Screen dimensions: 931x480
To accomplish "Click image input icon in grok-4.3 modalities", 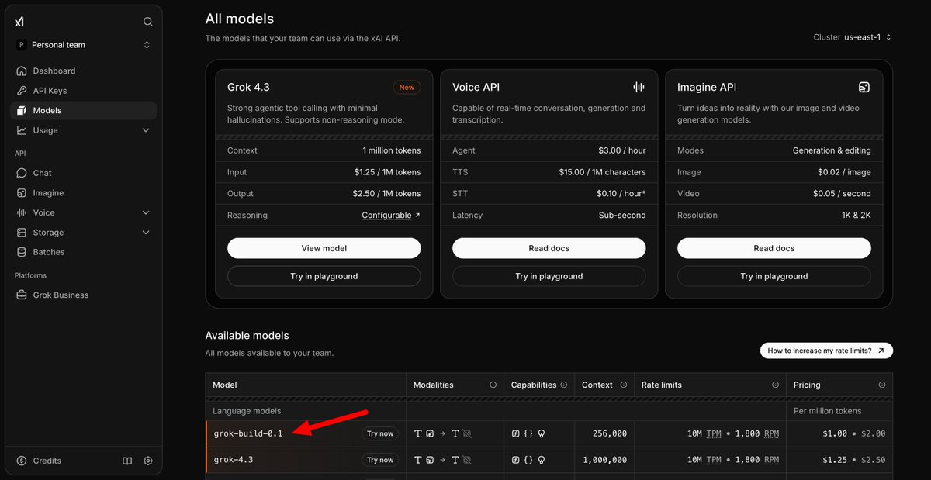I will click(x=430, y=461).
